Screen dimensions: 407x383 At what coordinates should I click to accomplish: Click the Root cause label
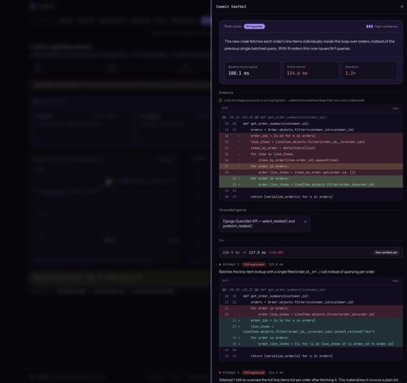[x=233, y=27]
